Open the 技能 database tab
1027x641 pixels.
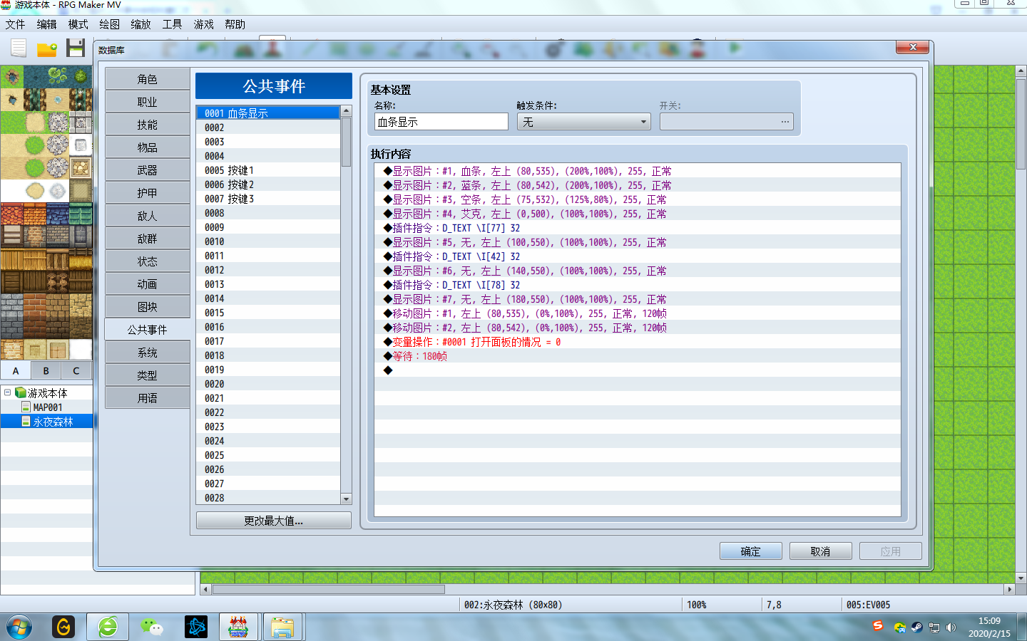pyautogui.click(x=148, y=125)
